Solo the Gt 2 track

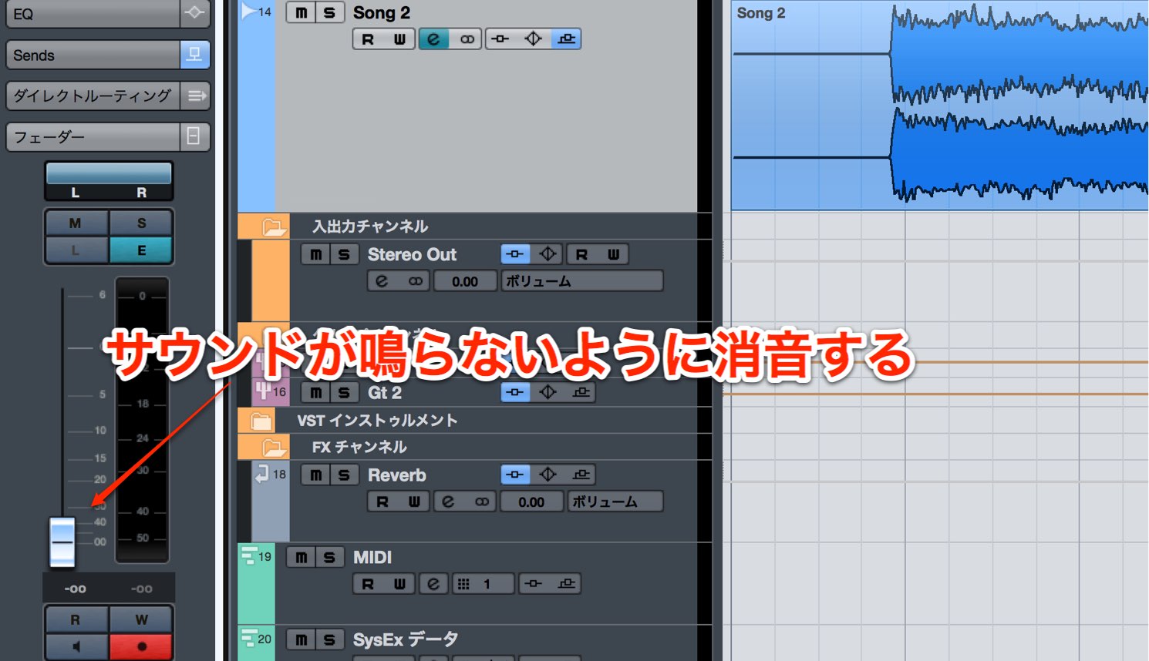pos(344,392)
